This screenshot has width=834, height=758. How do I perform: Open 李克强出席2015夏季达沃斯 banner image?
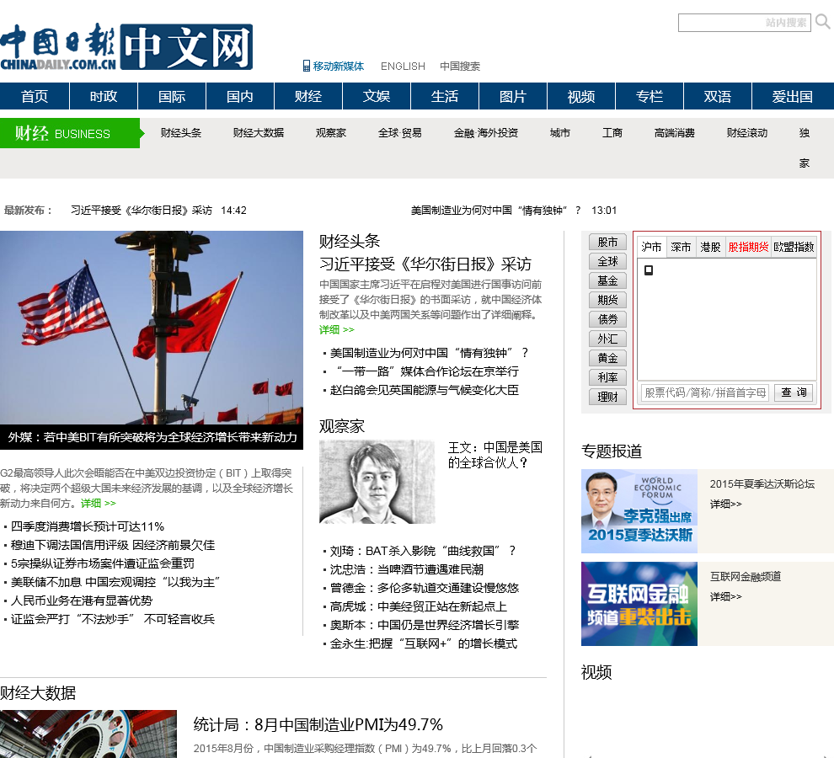pyautogui.click(x=639, y=511)
